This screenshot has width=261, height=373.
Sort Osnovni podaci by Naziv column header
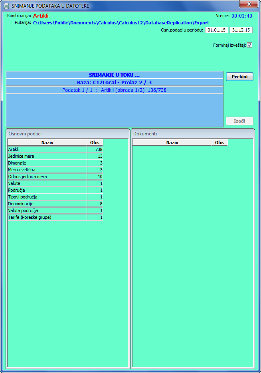tap(47, 143)
